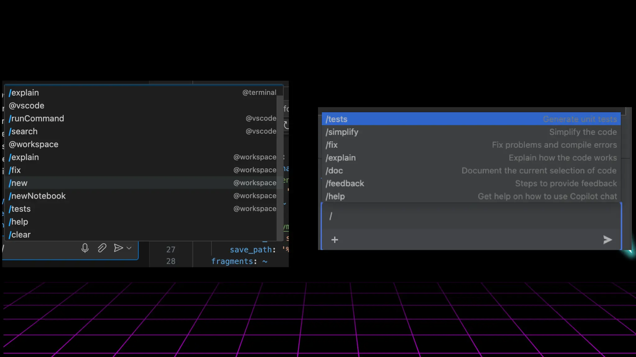Select /explain with @terminal
The height and width of the screenshot is (357, 636).
[x=24, y=93]
